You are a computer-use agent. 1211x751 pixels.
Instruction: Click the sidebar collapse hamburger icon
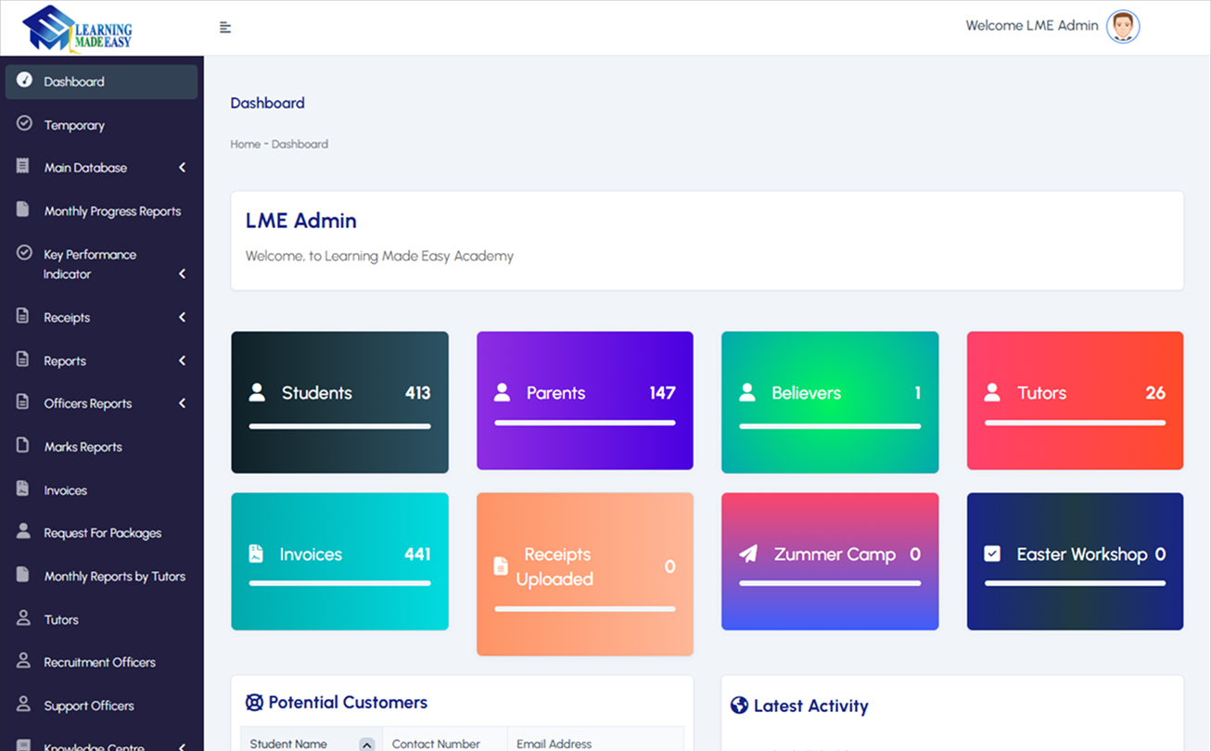point(225,27)
